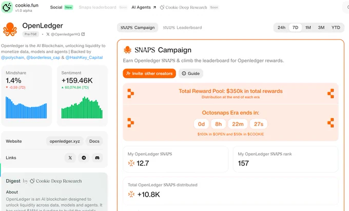Switch to the SNAPS Leaderboard tab
The height and width of the screenshot is (211, 349).
click(x=182, y=28)
